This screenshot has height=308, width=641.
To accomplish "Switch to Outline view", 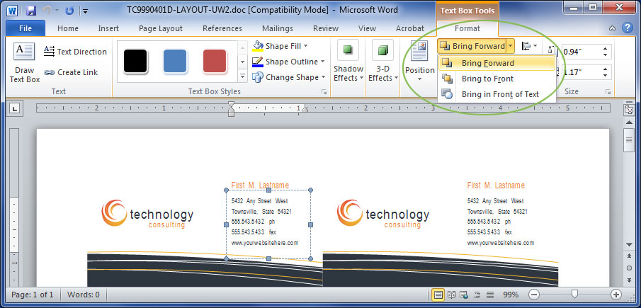I will 477,295.
